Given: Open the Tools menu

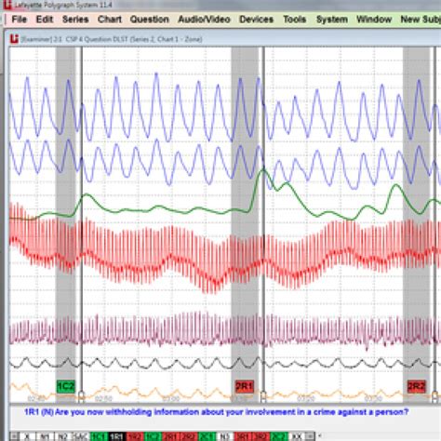Looking at the screenshot, I should pos(295,20).
